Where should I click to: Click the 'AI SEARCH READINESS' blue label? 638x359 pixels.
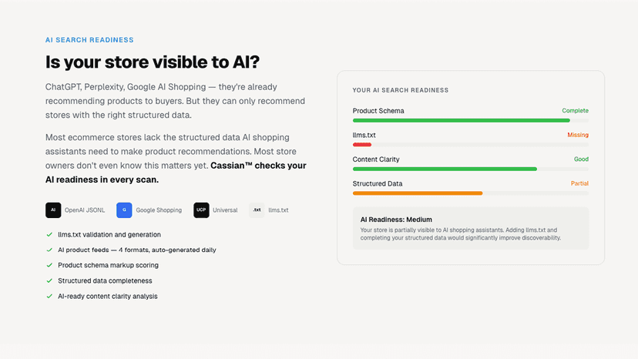pos(89,40)
